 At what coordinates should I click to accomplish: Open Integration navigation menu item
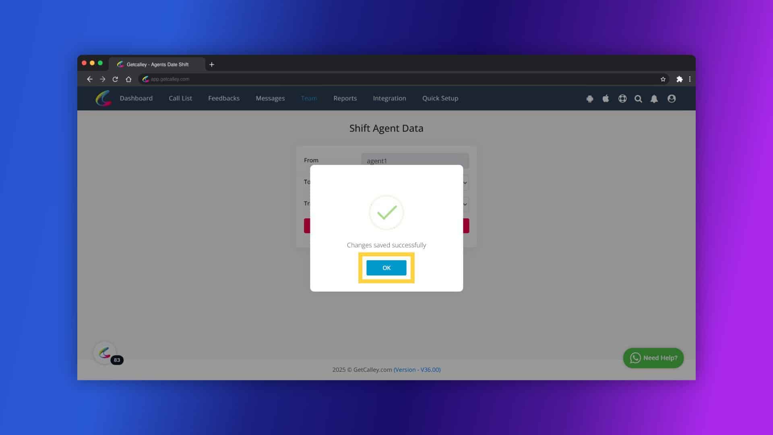click(x=389, y=98)
